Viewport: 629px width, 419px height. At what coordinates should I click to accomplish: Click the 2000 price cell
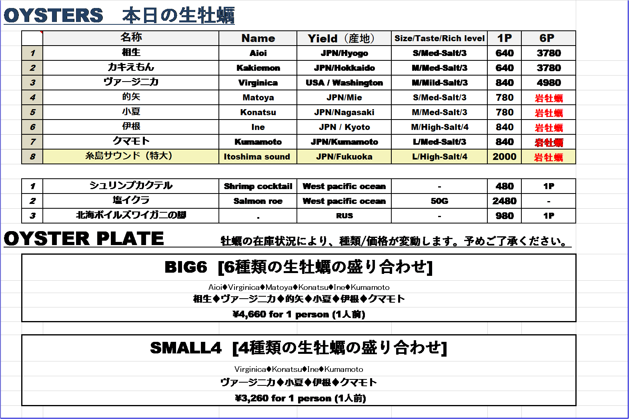[505, 156]
